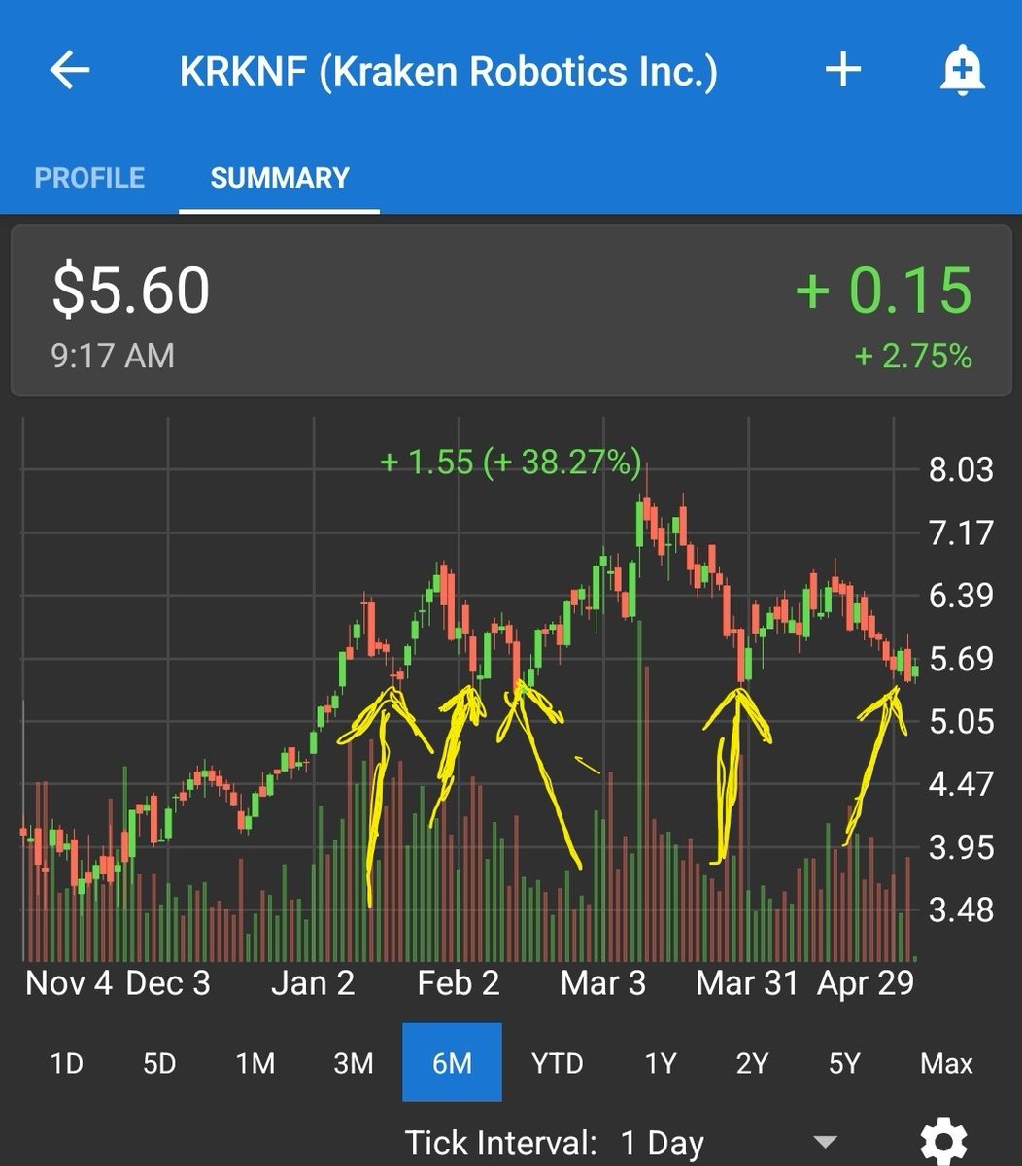Tap the Tick Interval: label
Image resolution: width=1022 pixels, height=1166 pixels.
pyautogui.click(x=500, y=1144)
